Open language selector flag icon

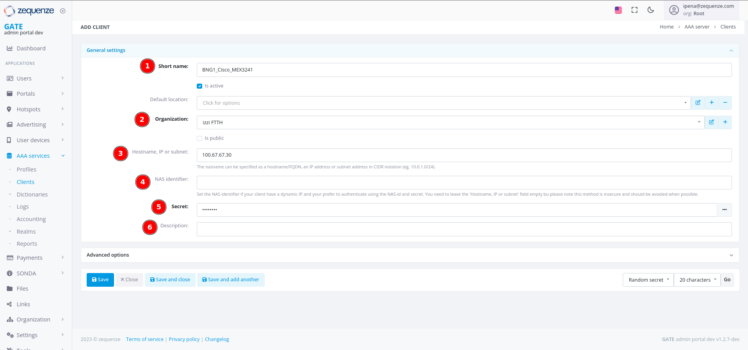[618, 10]
